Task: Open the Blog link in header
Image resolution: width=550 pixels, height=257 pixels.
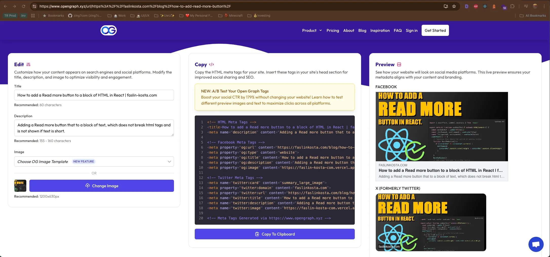Action: click(x=362, y=30)
